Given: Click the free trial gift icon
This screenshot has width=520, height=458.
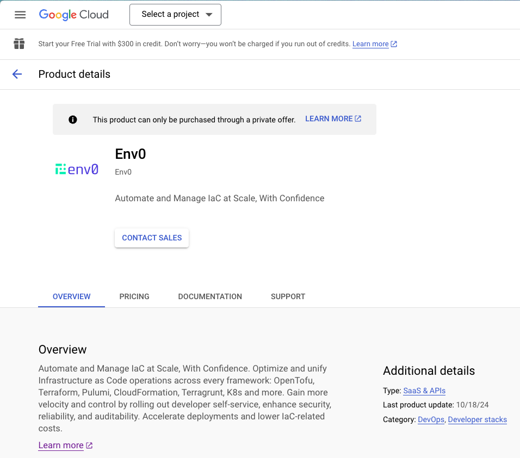Looking at the screenshot, I should pyautogui.click(x=20, y=44).
